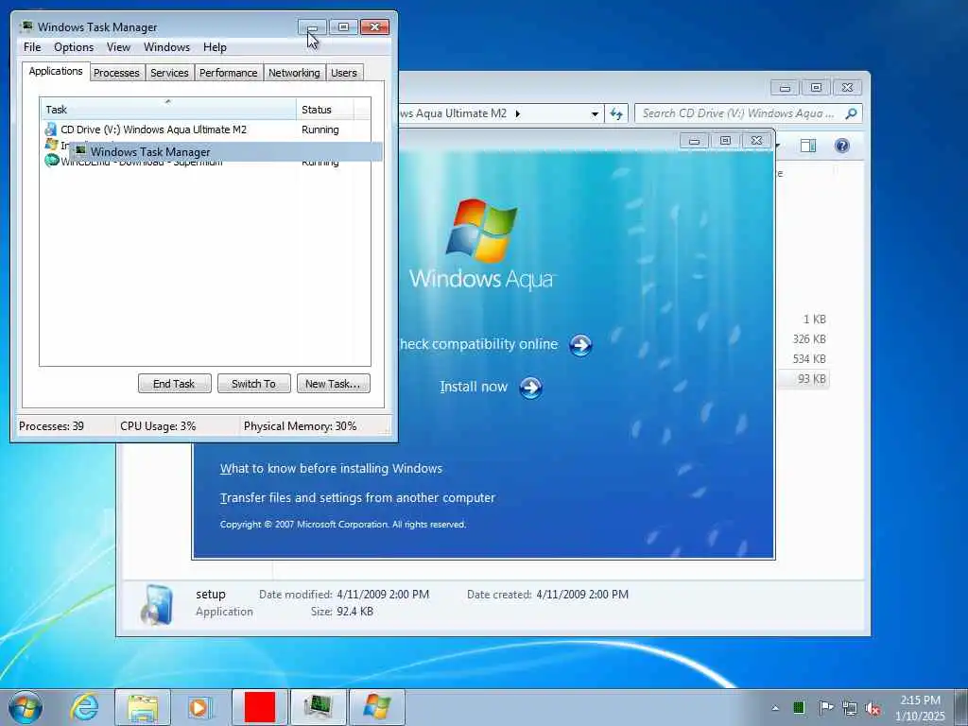Click setup application icon in details pane
This screenshot has height=726, width=968.
point(157,604)
